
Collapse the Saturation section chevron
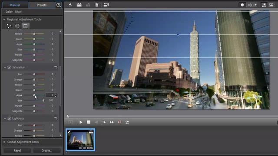[x=5, y=68]
